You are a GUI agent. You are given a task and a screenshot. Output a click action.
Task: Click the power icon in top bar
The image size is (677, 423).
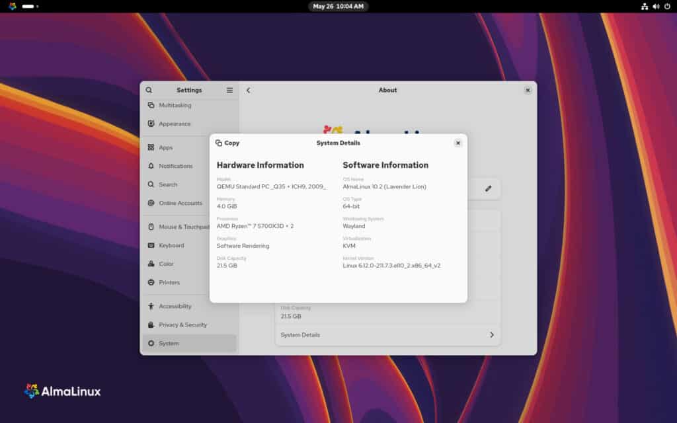coord(668,7)
